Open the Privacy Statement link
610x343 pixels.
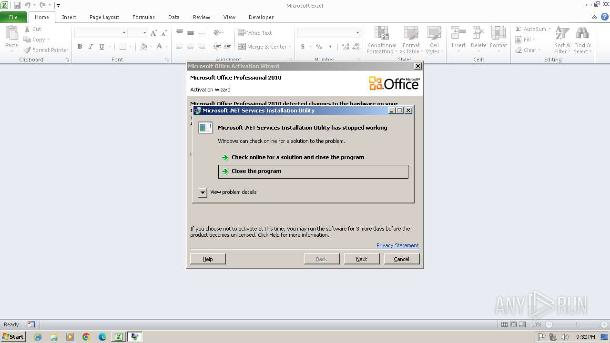[397, 245]
